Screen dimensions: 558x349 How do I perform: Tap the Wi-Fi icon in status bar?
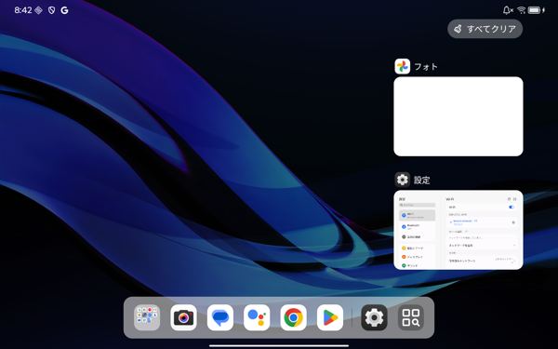click(522, 10)
